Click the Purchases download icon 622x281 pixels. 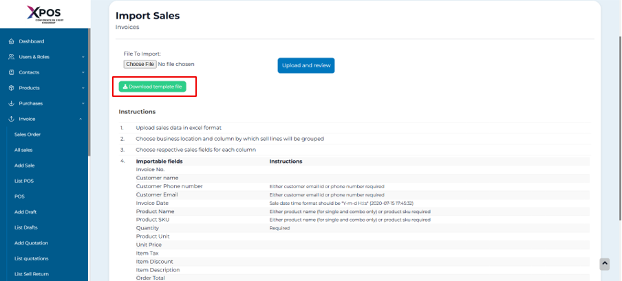coord(12,103)
